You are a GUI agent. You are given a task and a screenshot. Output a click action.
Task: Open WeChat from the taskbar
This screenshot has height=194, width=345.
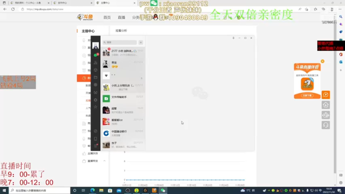click(x=163, y=191)
